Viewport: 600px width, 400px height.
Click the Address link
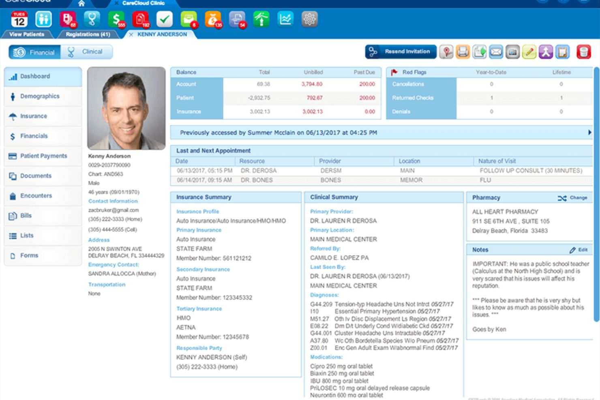[x=99, y=240]
